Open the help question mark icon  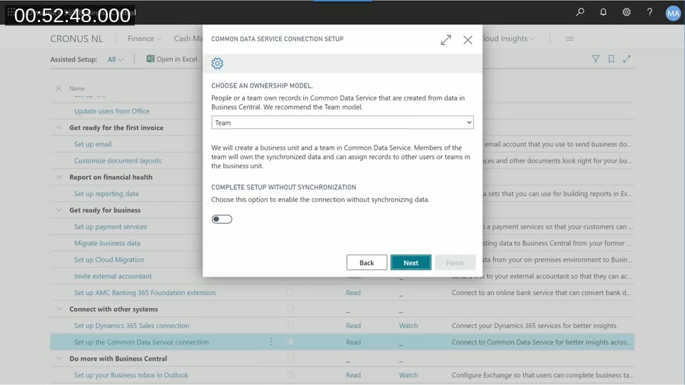(x=649, y=12)
